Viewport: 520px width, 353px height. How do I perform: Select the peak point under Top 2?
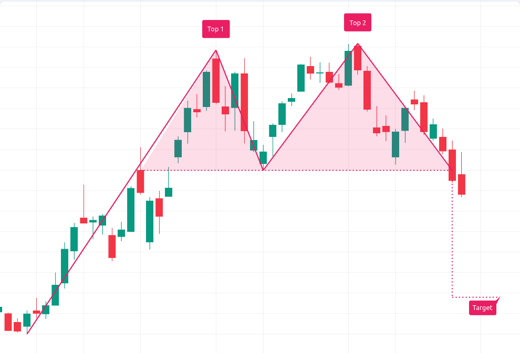[x=358, y=44]
